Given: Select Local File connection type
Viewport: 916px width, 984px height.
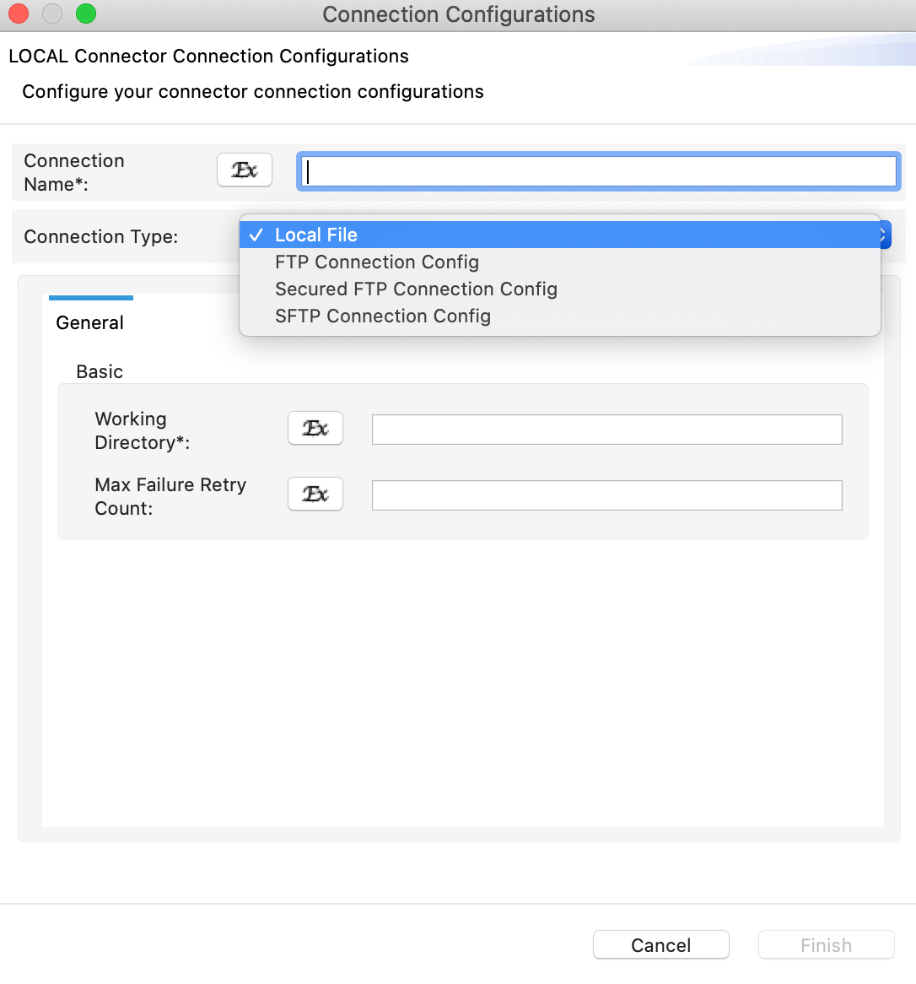Looking at the screenshot, I should (560, 235).
